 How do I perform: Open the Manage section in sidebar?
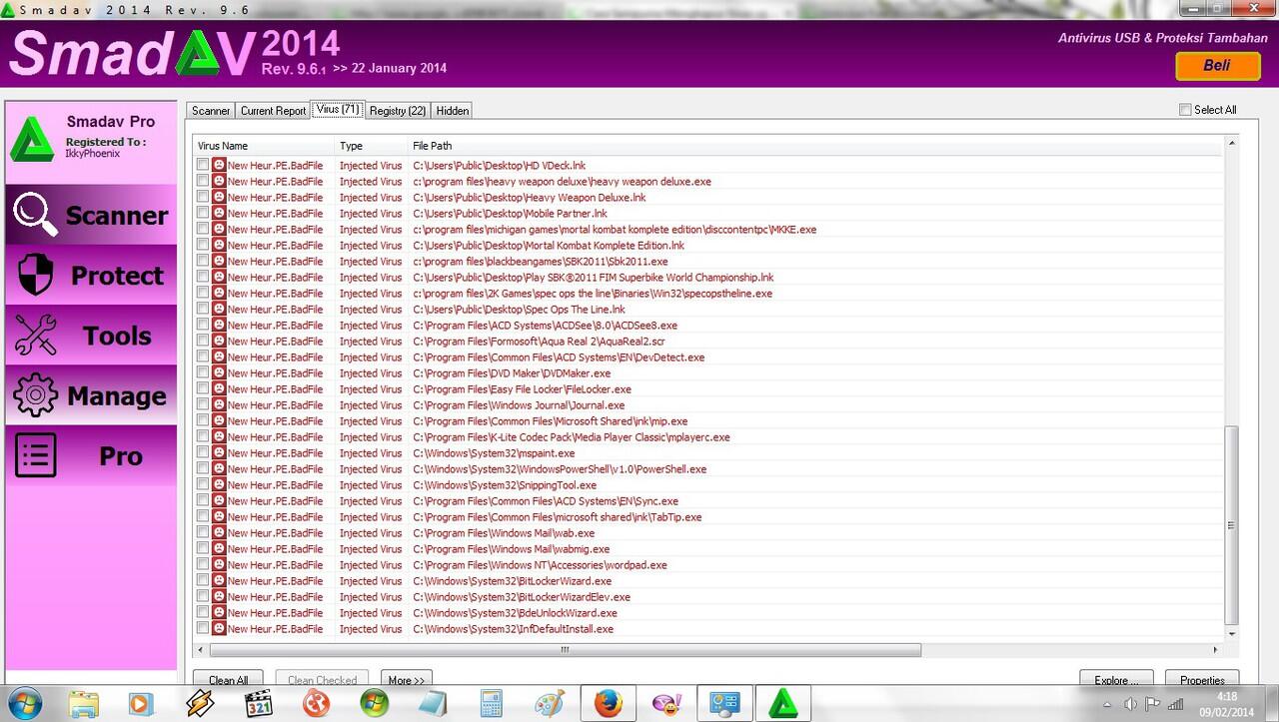[91, 395]
